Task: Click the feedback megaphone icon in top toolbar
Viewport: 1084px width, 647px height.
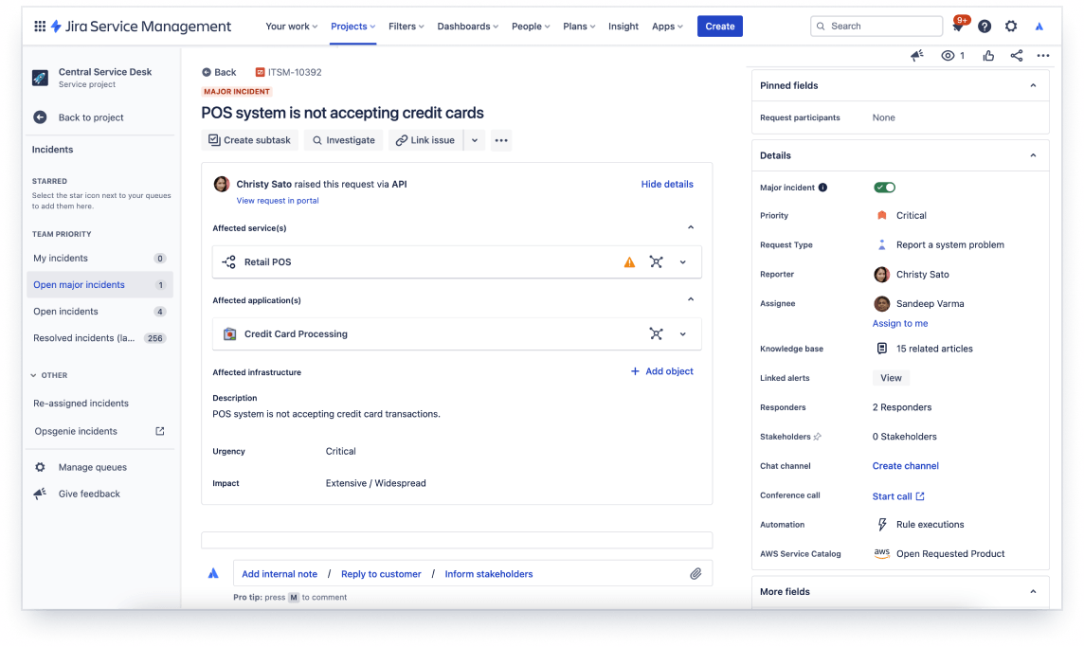Action: pos(916,56)
